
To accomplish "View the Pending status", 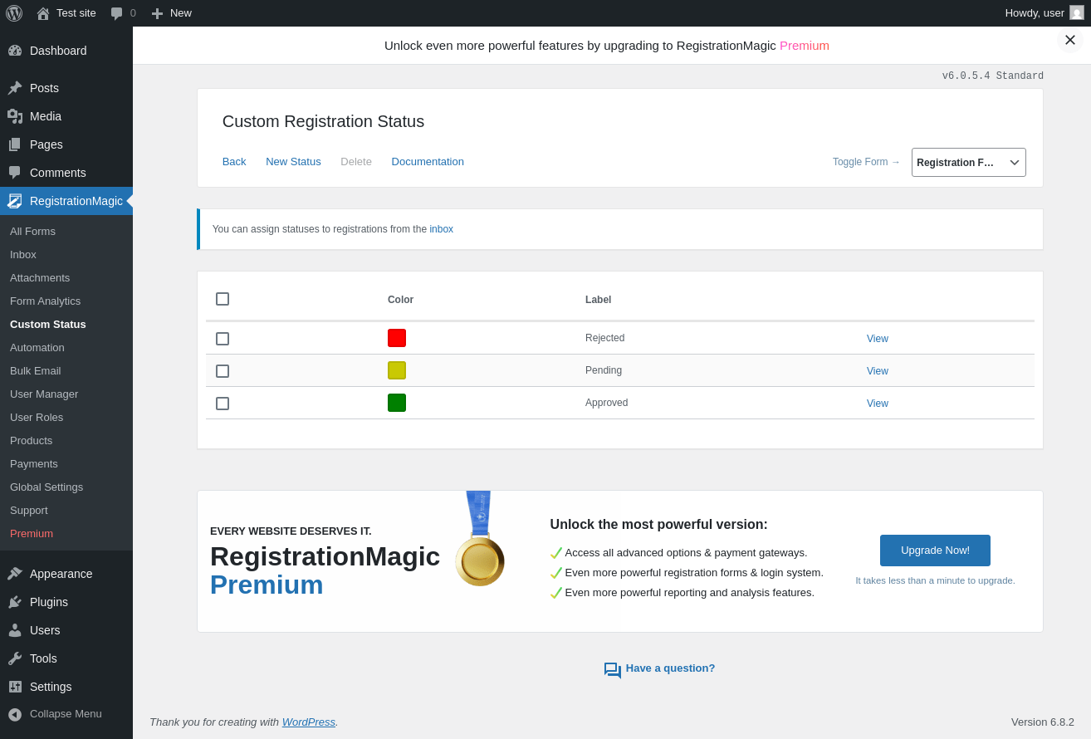I will (x=878, y=371).
